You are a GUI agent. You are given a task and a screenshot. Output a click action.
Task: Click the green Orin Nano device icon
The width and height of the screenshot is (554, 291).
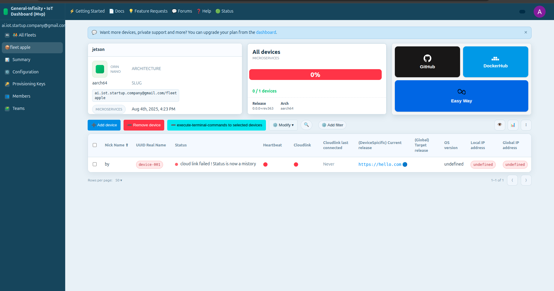click(x=100, y=69)
